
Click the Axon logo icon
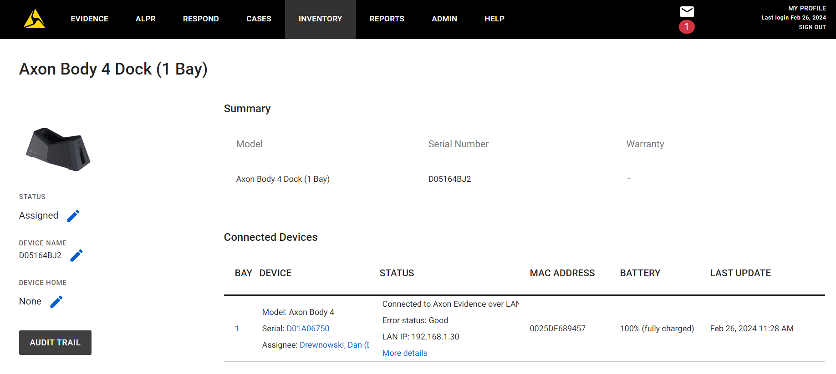pos(35,19)
